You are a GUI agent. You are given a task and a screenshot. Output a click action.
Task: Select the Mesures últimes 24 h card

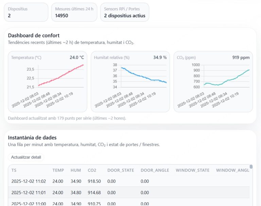click(74, 12)
